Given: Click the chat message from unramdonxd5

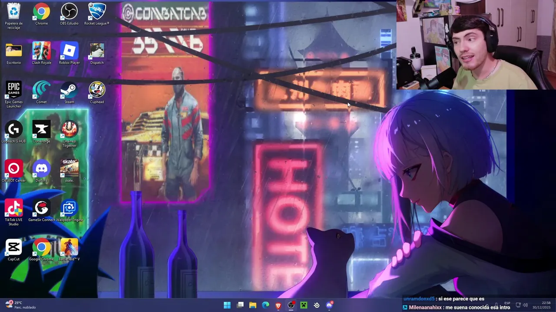Looking at the screenshot, I should click(x=443, y=299).
